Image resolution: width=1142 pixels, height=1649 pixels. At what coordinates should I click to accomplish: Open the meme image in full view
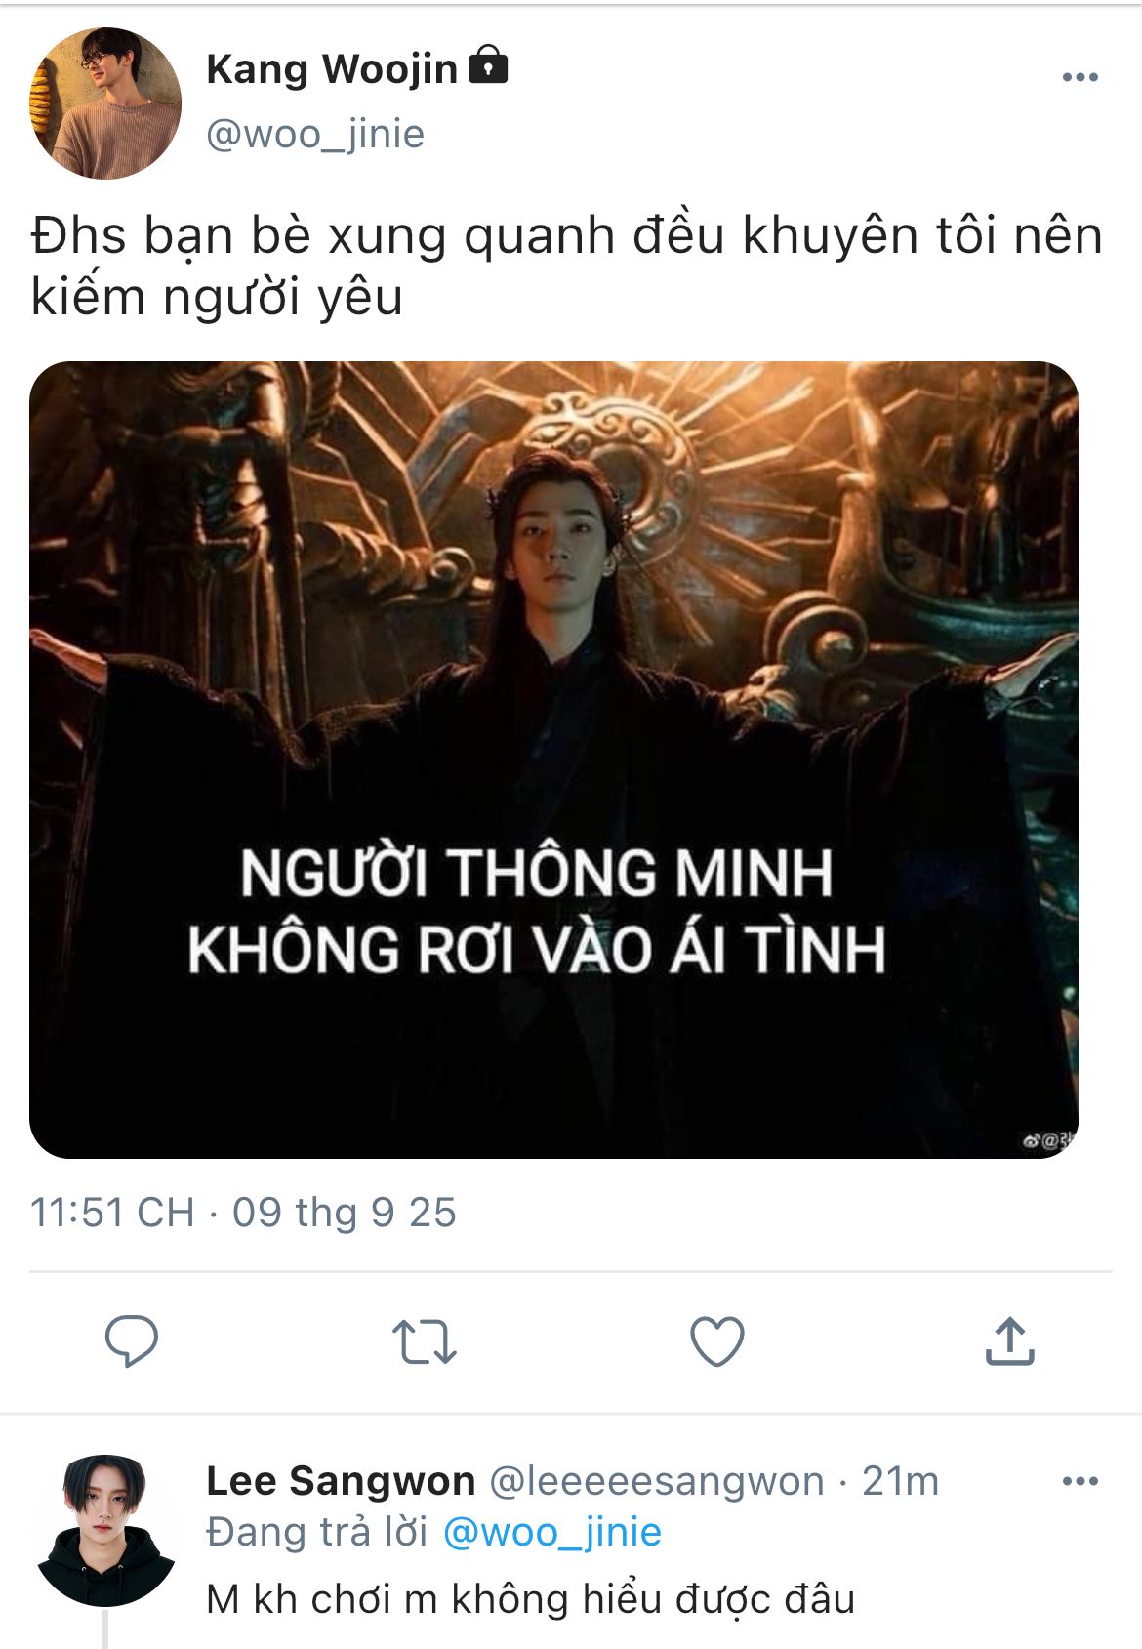click(x=553, y=760)
